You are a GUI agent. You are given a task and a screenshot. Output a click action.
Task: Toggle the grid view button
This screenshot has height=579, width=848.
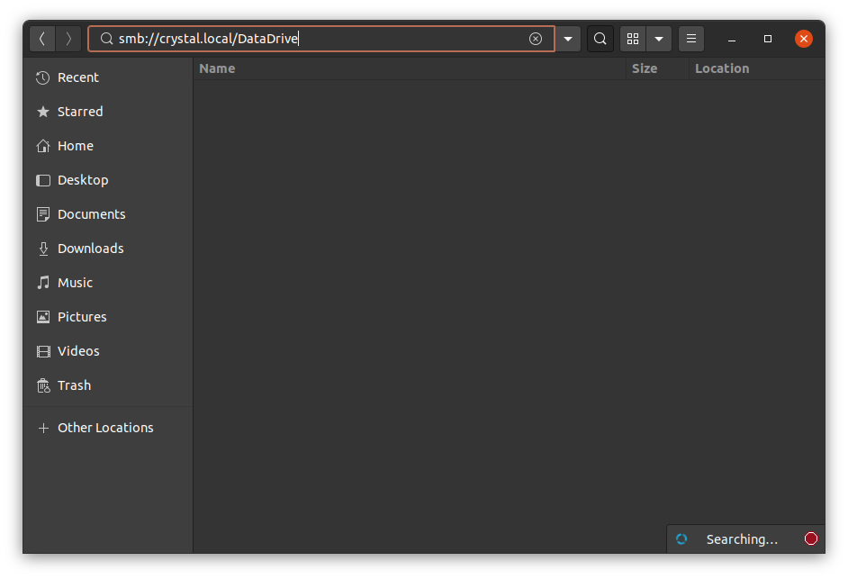pyautogui.click(x=633, y=39)
